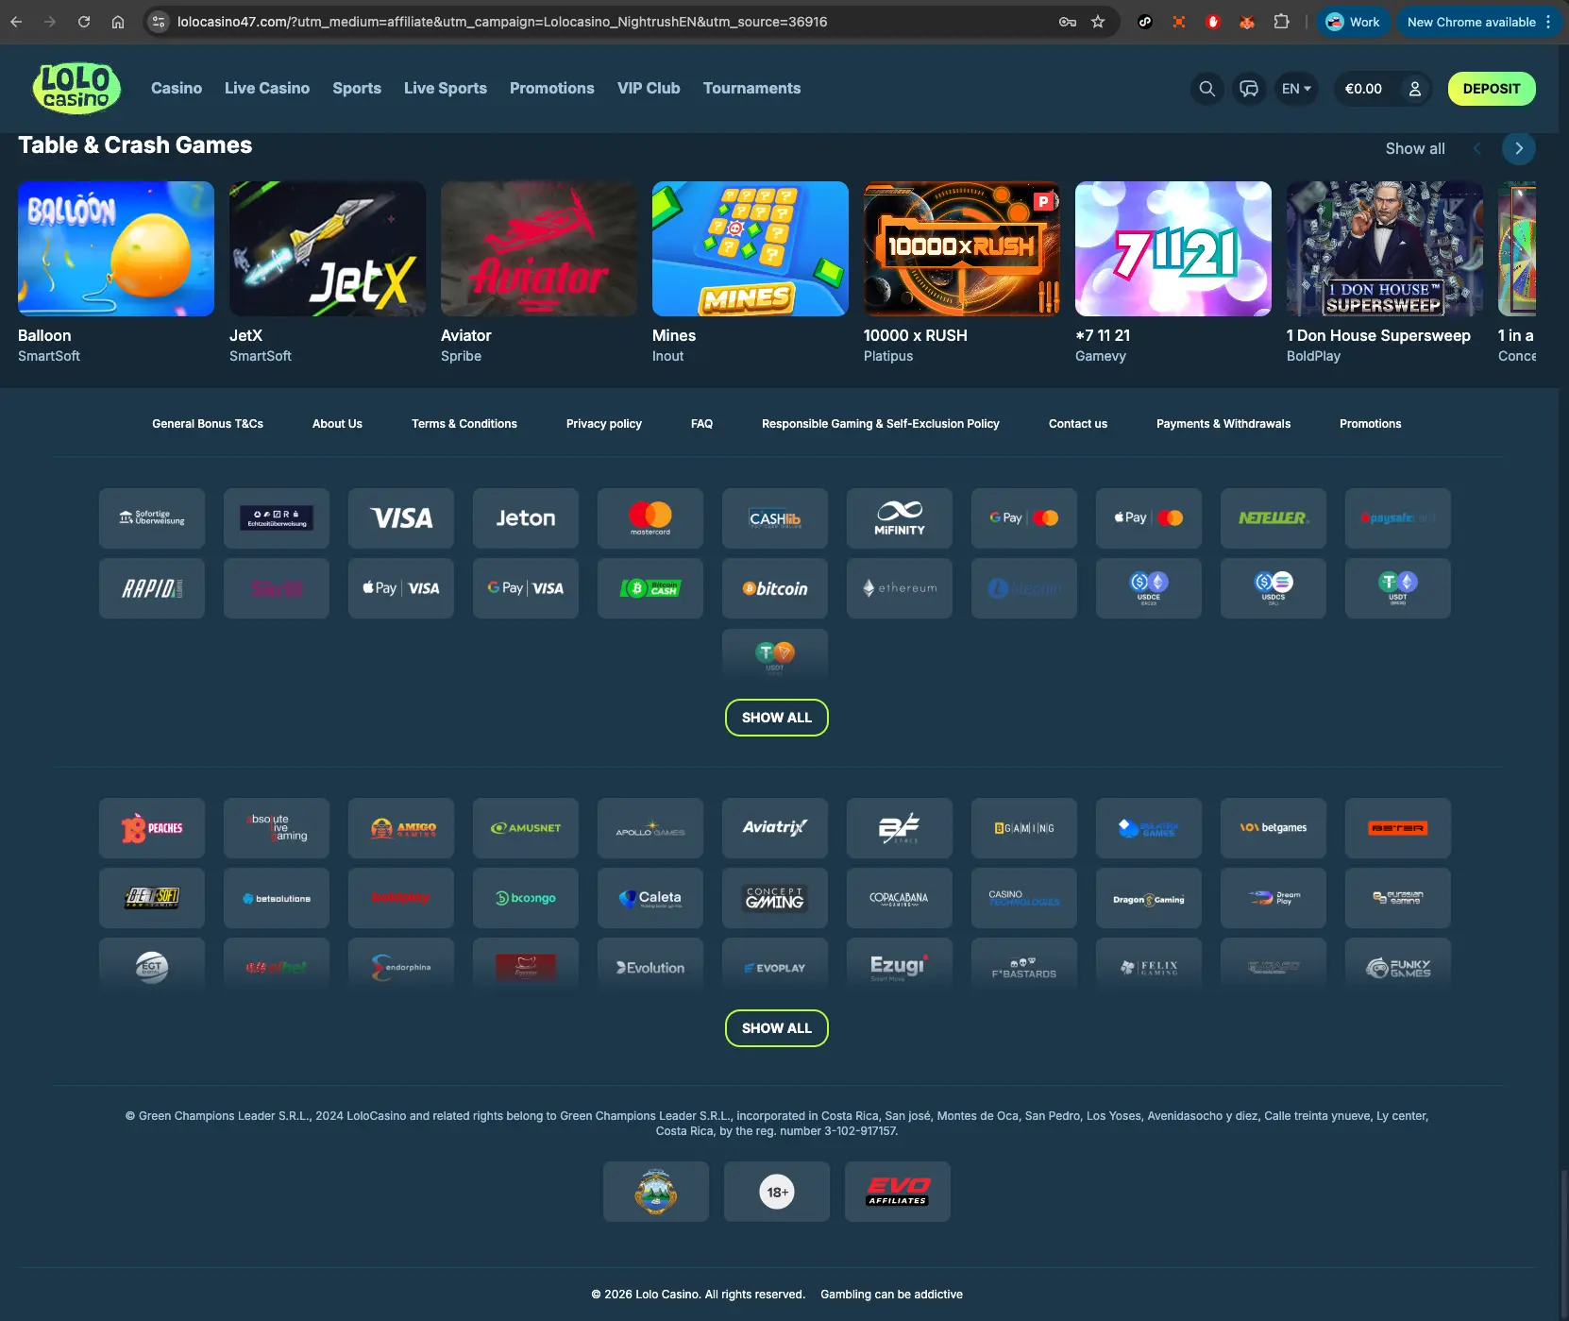
Task: Open the Live Sports menu item
Action: [446, 88]
